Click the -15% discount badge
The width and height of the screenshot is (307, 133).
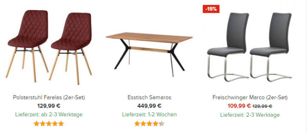(211, 9)
